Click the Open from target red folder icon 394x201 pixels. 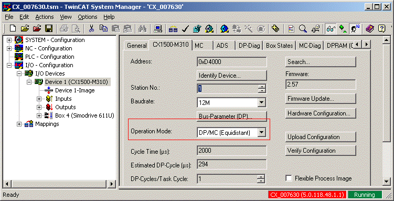(37, 29)
